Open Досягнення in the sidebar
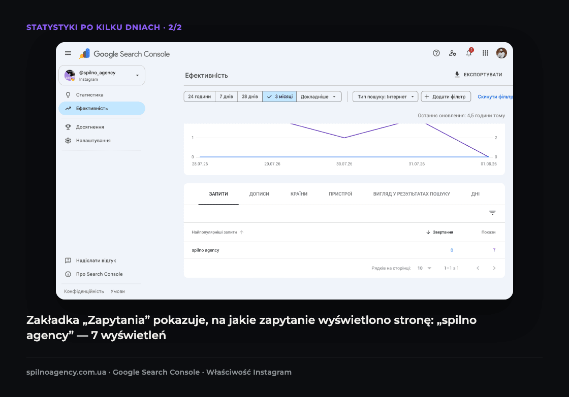569x397 pixels. click(102, 127)
